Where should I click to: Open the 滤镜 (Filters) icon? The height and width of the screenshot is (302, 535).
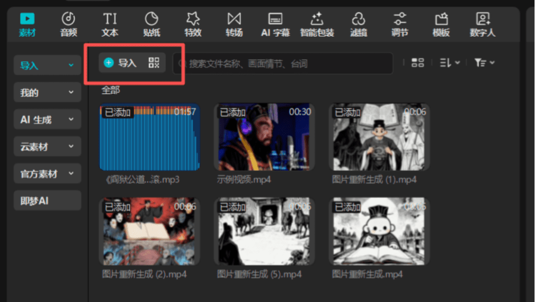click(358, 20)
